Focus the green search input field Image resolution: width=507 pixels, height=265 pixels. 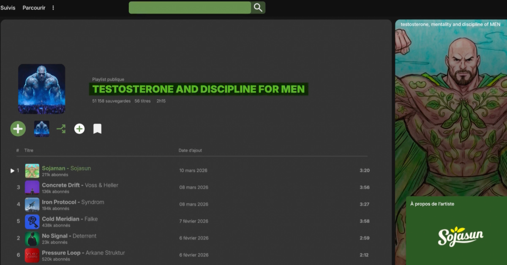tap(190, 8)
